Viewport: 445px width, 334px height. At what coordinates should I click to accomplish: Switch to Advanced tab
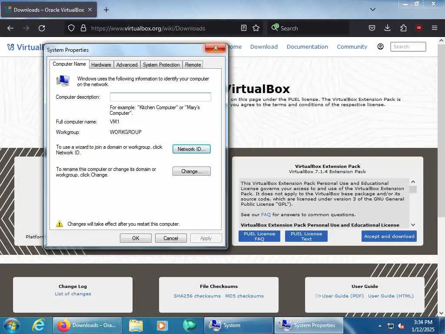tap(127, 65)
